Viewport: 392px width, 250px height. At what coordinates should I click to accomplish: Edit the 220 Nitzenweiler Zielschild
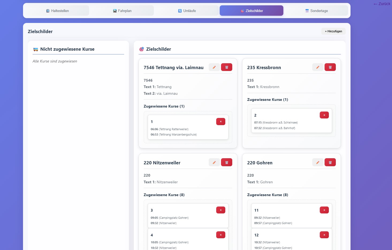pos(214,162)
